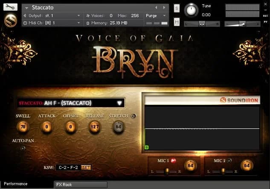This screenshot has width=270, height=189.
Task: Open the Output st. 1 dropdown
Action: point(52,16)
